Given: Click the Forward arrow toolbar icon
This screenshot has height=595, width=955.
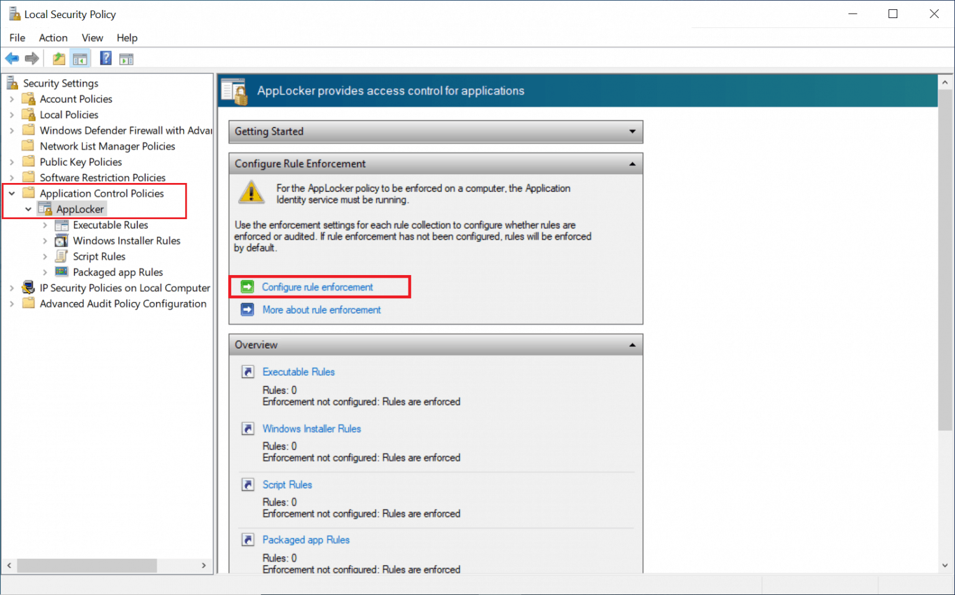Looking at the screenshot, I should tap(32, 59).
